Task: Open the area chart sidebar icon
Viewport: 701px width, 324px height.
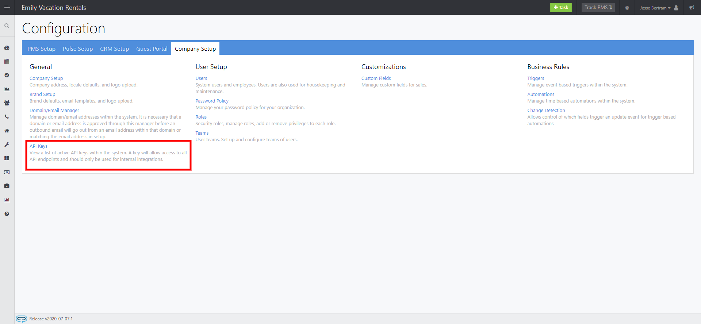Action: [x=7, y=89]
